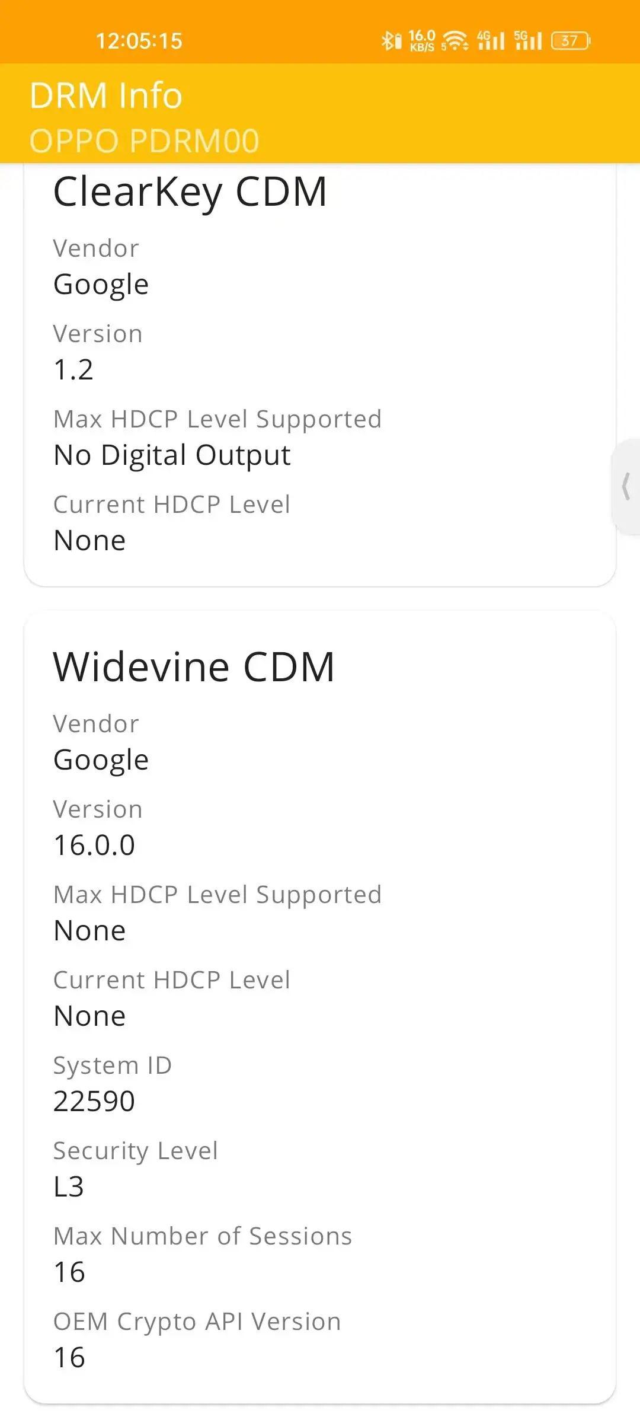Tap the status bar clock 12:05:15
The image size is (640, 1423).
(x=139, y=41)
